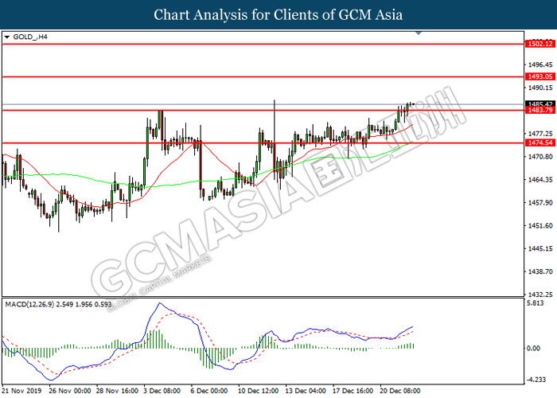This screenshot has height=398, width=557.
Task: Select the 1438.32 price axis label
Action: pyautogui.click(x=539, y=271)
